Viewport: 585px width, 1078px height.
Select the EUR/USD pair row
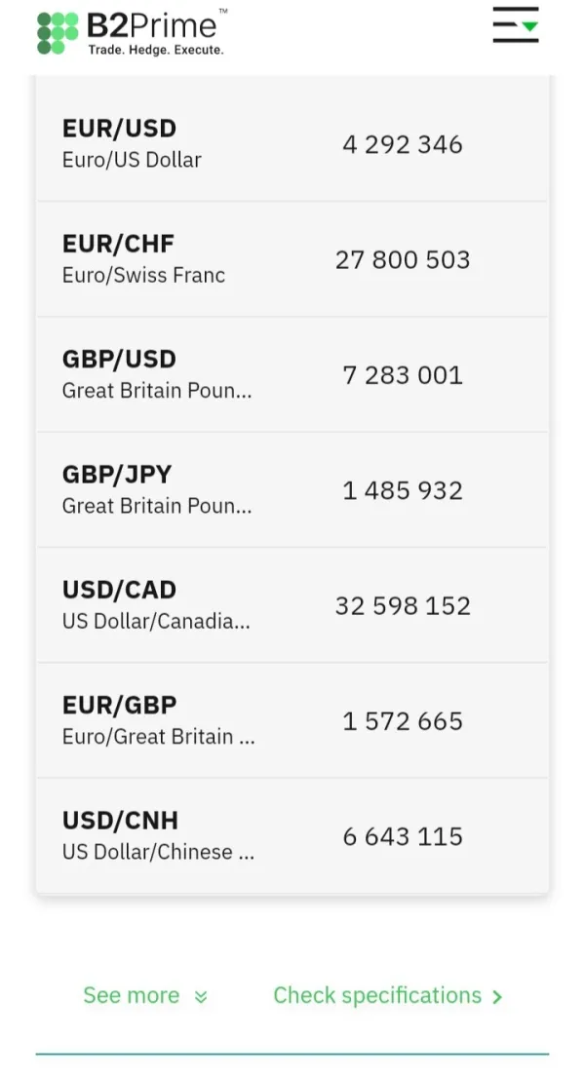119,129
